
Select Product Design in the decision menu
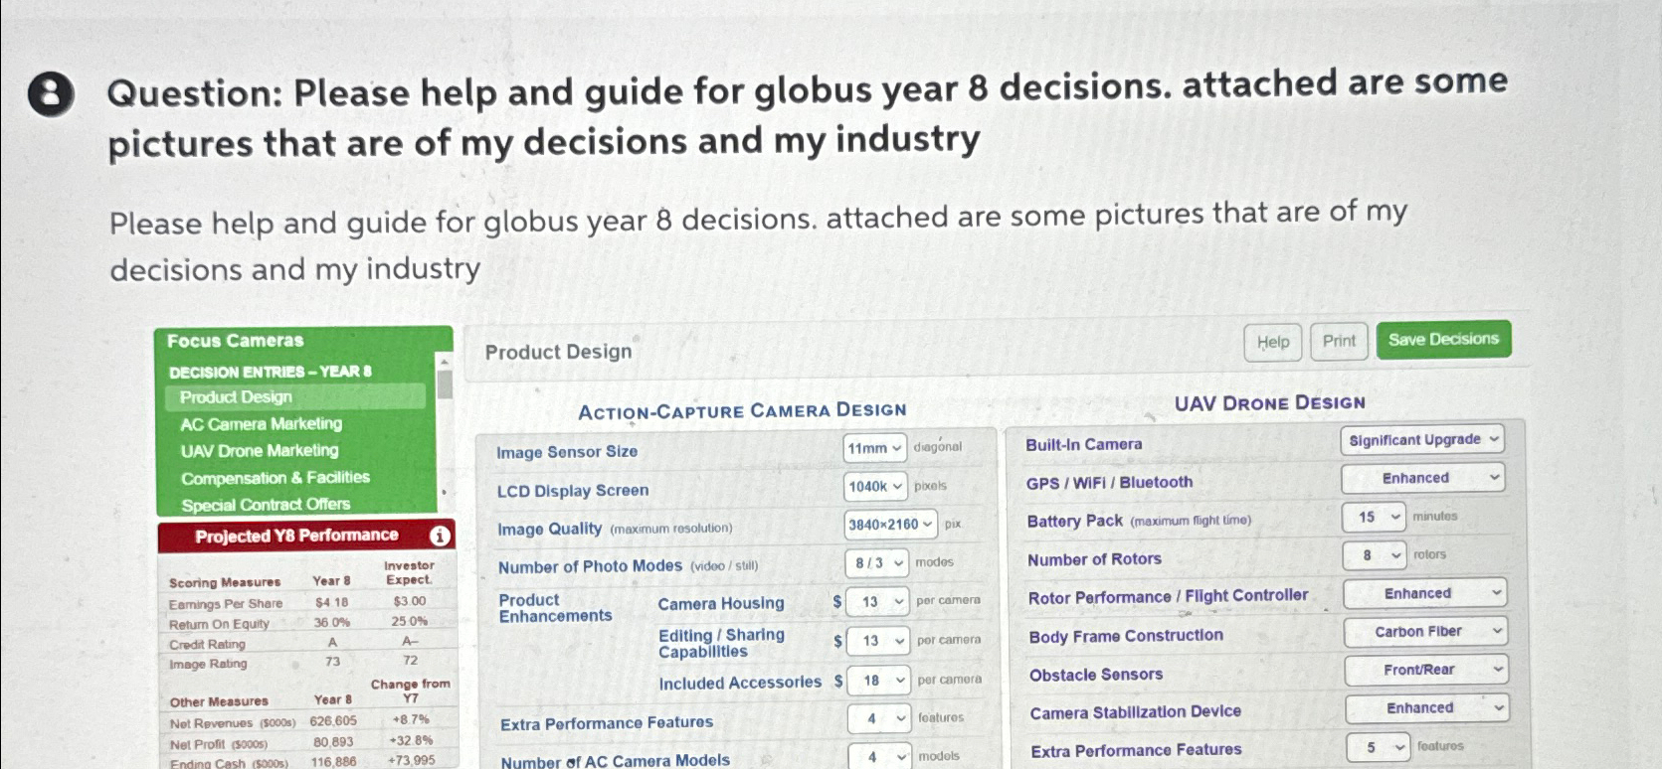pos(295,396)
